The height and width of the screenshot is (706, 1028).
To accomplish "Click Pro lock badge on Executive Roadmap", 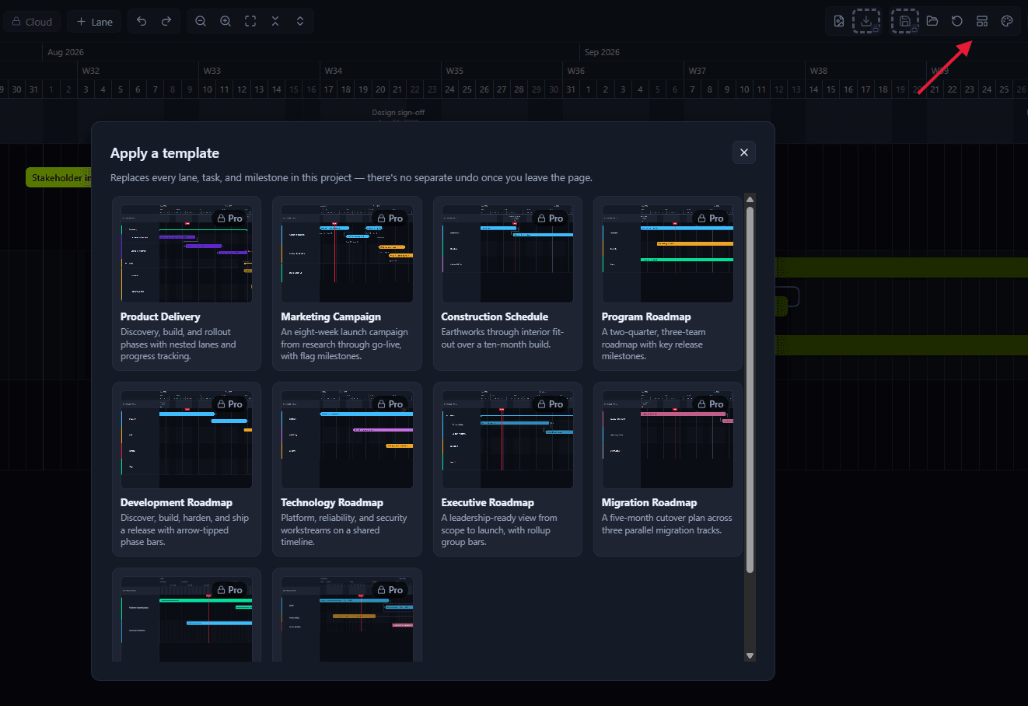I will coord(551,404).
